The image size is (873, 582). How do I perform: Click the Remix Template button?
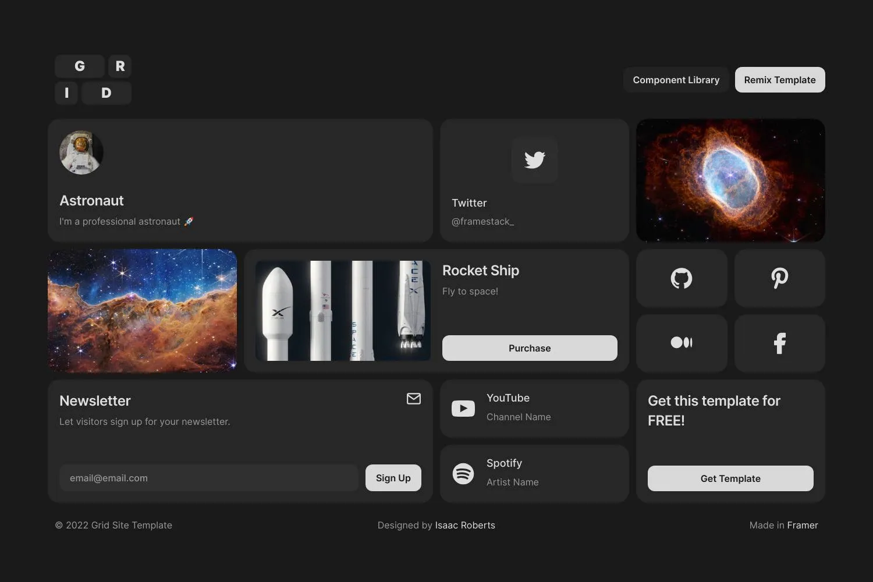point(780,80)
